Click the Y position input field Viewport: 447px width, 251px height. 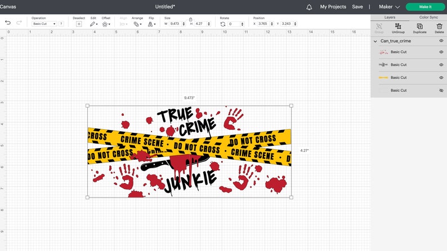pos(287,24)
